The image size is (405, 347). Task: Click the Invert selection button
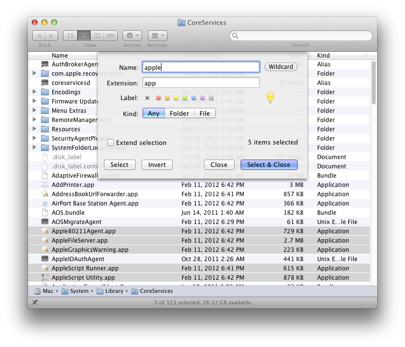click(157, 164)
